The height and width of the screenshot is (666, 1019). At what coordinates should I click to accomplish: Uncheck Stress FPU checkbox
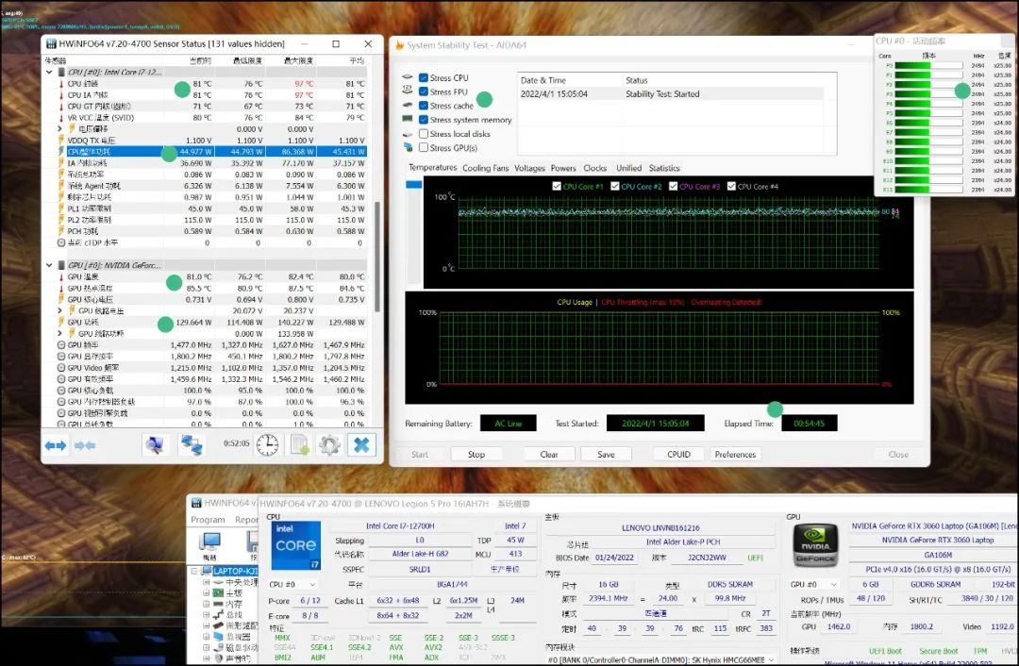(x=423, y=92)
